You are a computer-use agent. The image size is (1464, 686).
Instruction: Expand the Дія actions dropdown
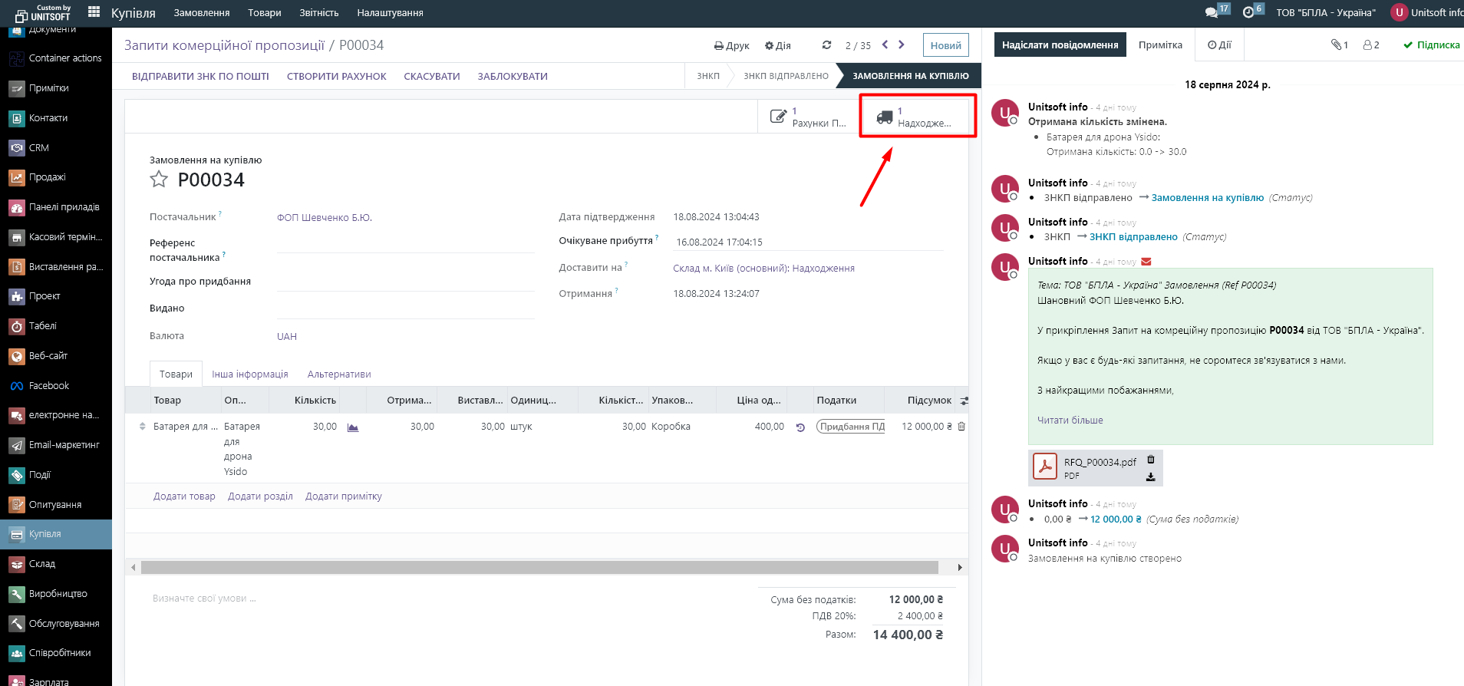tap(777, 46)
